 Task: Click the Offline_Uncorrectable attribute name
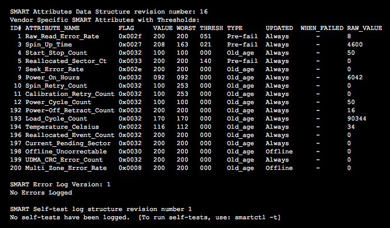(x=66, y=152)
